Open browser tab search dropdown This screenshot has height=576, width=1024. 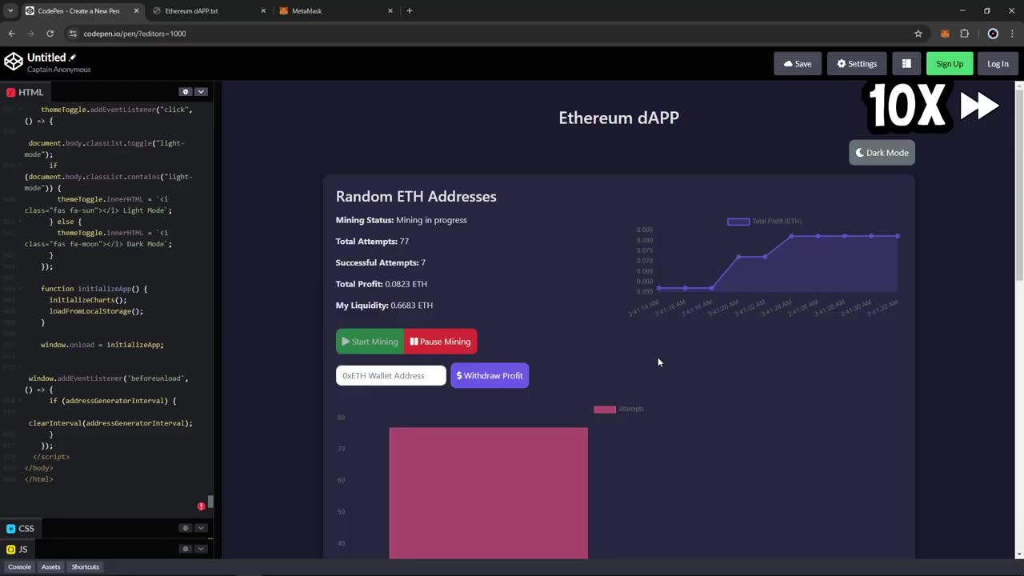click(10, 11)
